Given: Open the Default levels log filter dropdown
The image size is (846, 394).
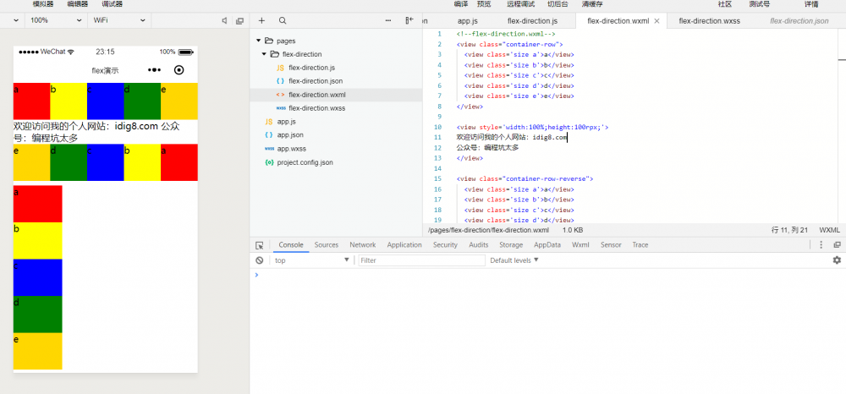Looking at the screenshot, I should click(x=514, y=260).
